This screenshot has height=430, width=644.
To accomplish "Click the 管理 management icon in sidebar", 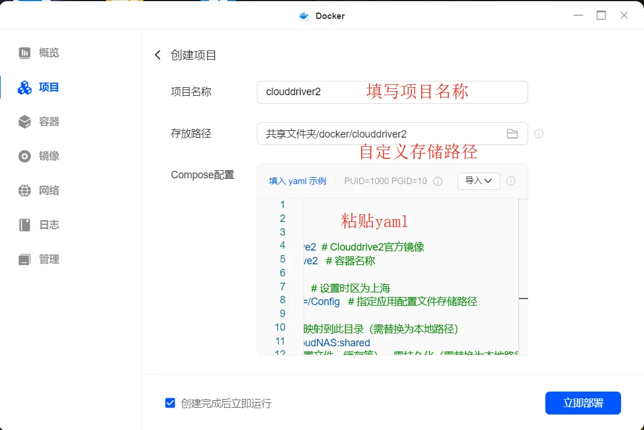I will [25, 260].
